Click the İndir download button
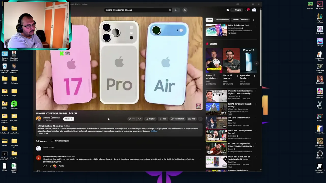 coord(163,119)
